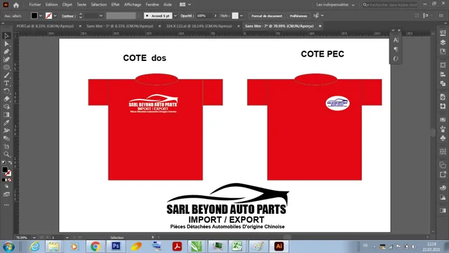Select the Type tool
Screen dimensions: 449x253
point(6,83)
